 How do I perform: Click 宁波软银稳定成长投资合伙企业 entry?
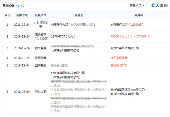point(79,92)
